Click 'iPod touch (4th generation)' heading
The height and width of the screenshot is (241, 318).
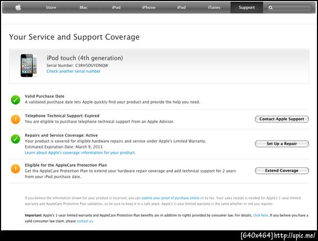point(85,58)
